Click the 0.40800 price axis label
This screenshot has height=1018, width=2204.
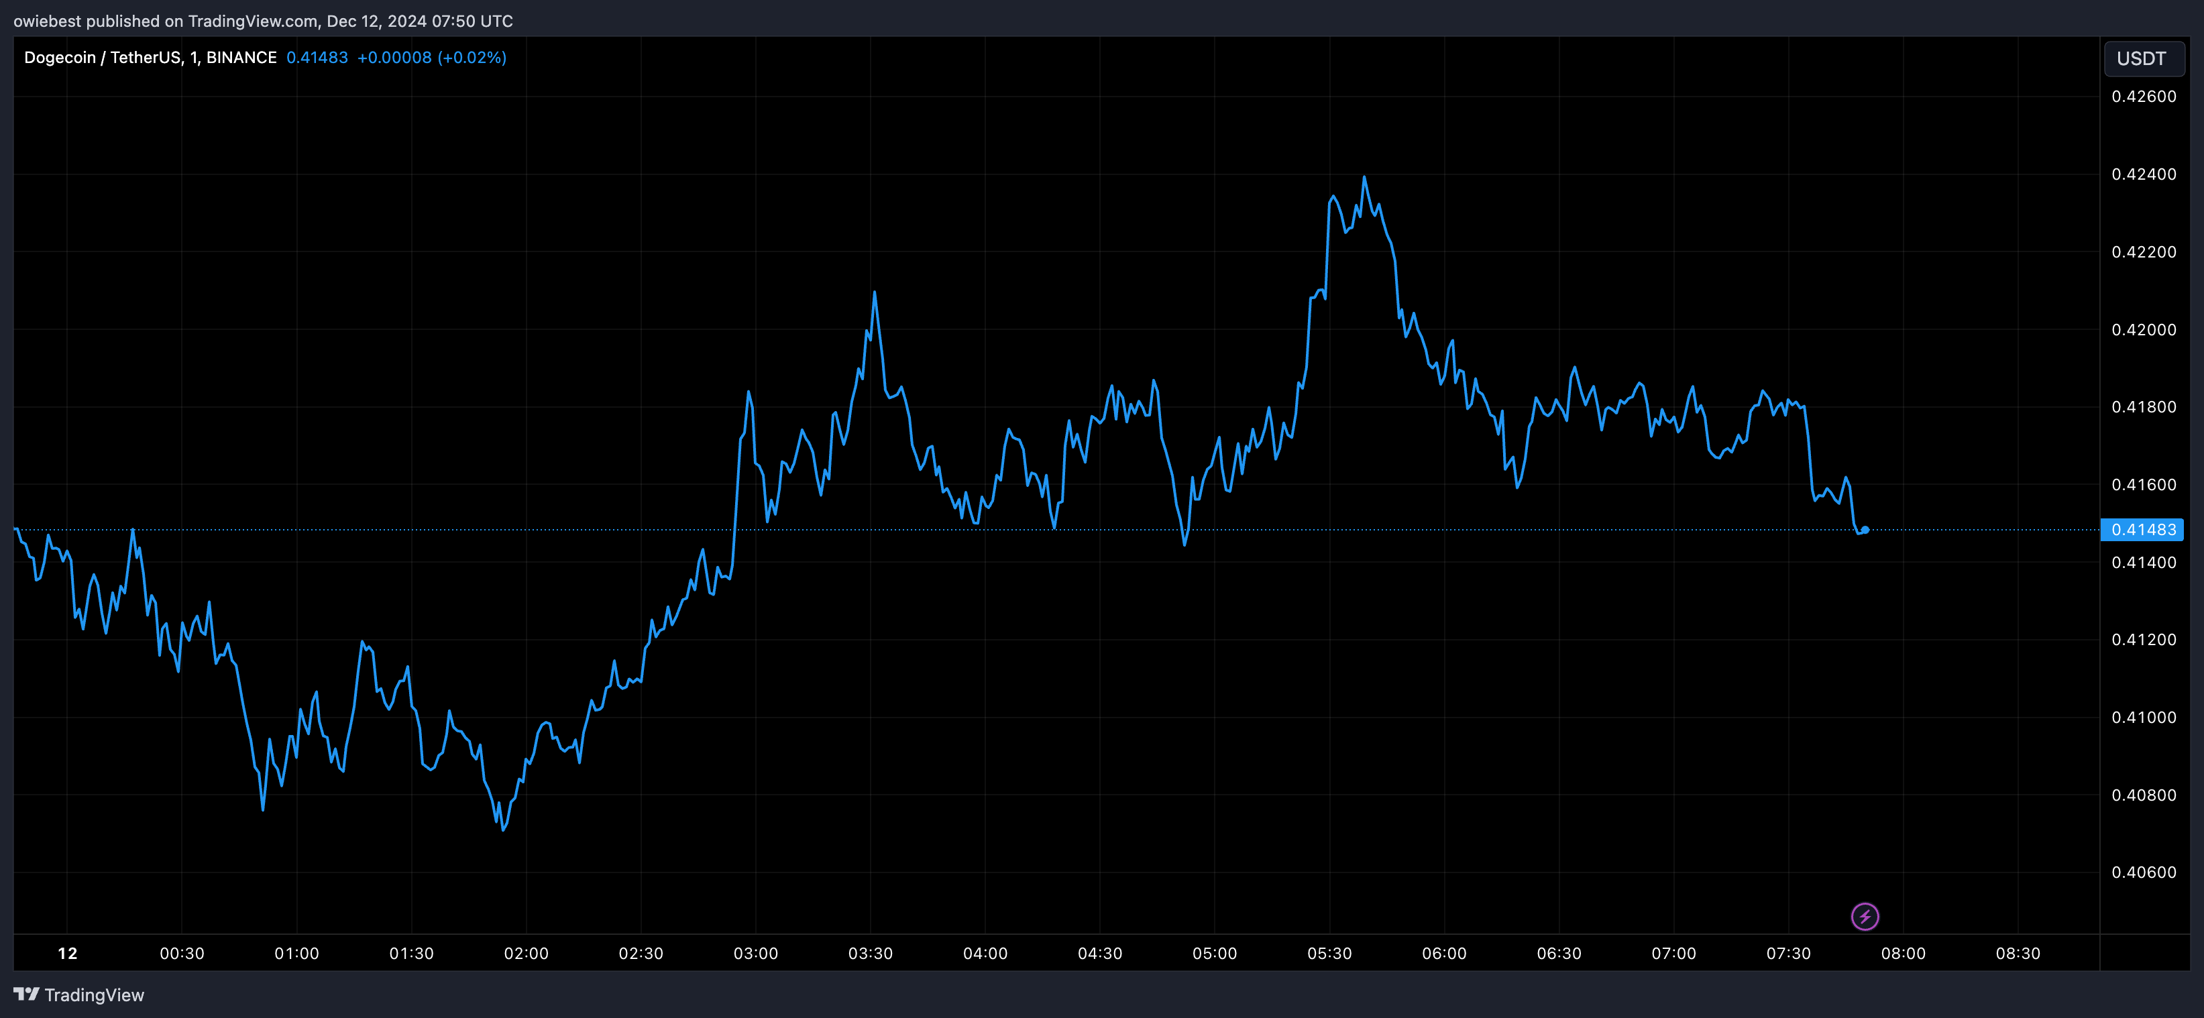2143,795
